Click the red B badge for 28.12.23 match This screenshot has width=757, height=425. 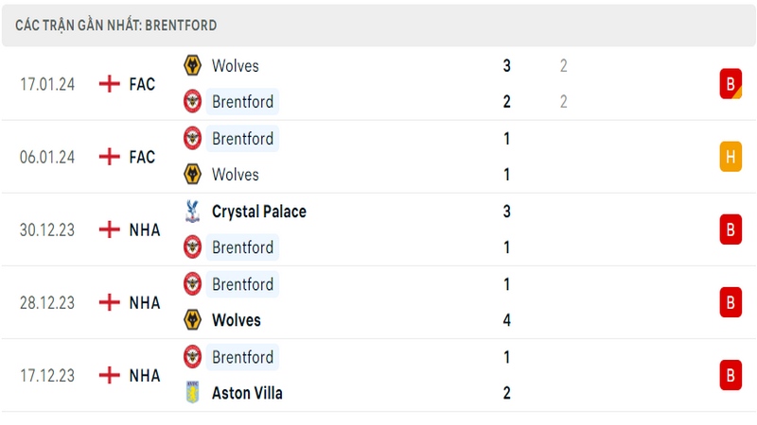point(731,302)
